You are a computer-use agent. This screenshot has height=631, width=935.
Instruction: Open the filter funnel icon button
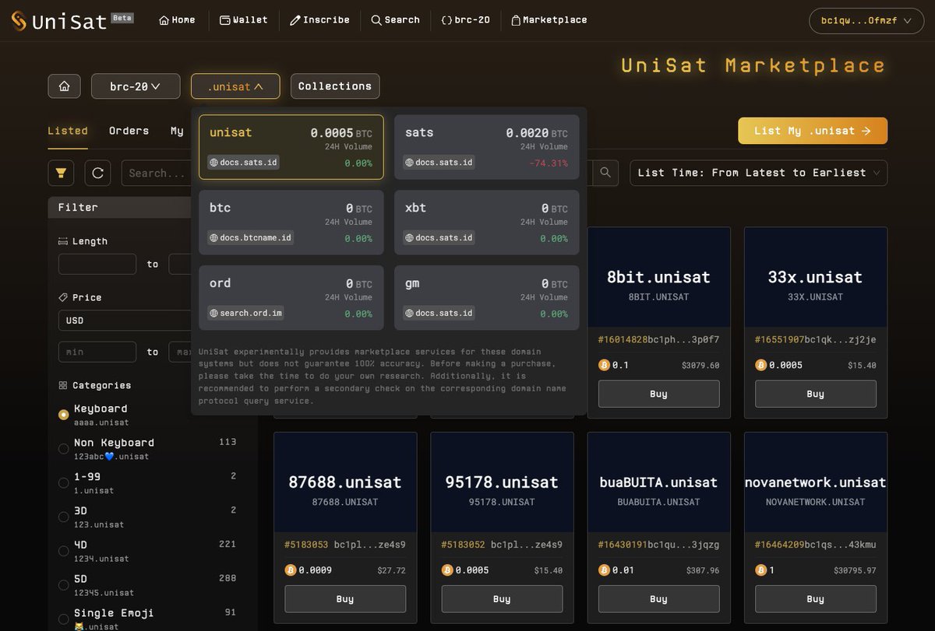click(x=61, y=173)
